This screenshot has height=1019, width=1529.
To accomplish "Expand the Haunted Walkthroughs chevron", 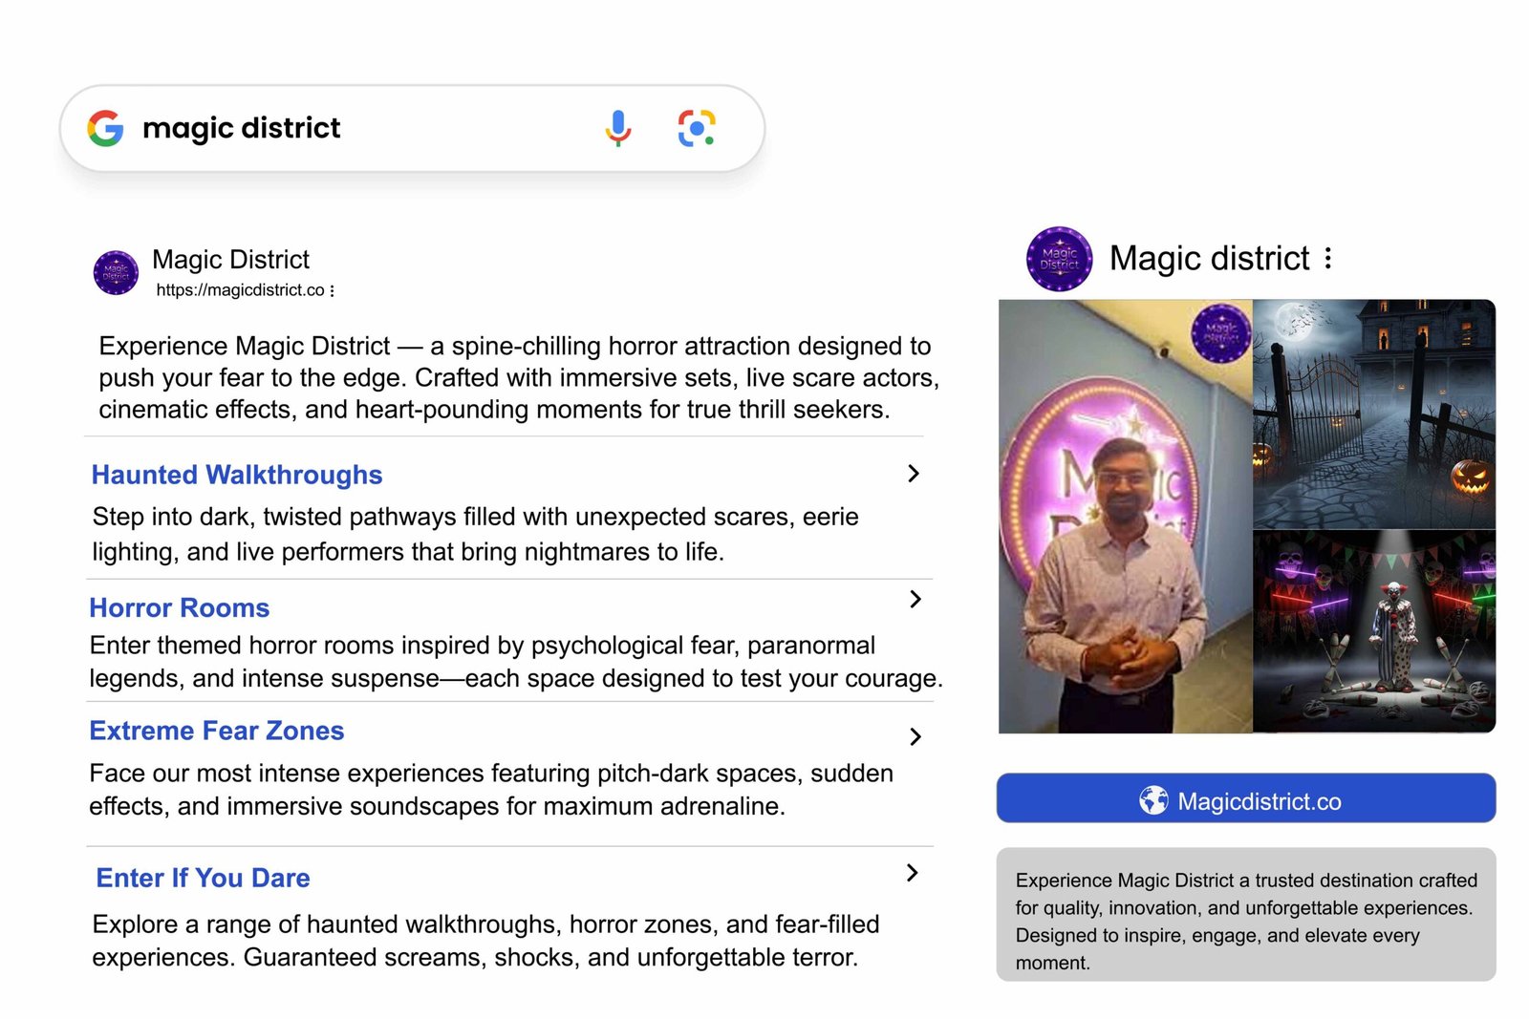I will tap(914, 474).
